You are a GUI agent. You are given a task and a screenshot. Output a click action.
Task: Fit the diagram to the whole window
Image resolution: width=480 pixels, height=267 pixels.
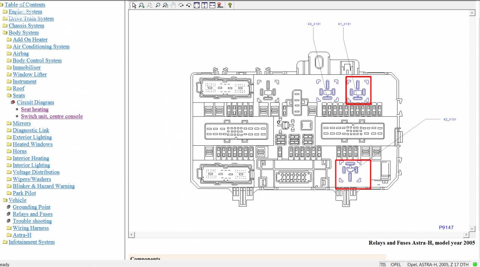(x=196, y=5)
